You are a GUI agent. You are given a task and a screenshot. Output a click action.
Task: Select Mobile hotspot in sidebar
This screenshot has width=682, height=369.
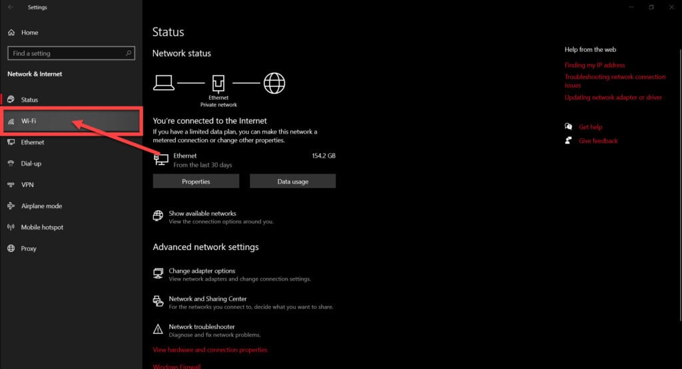click(x=71, y=227)
